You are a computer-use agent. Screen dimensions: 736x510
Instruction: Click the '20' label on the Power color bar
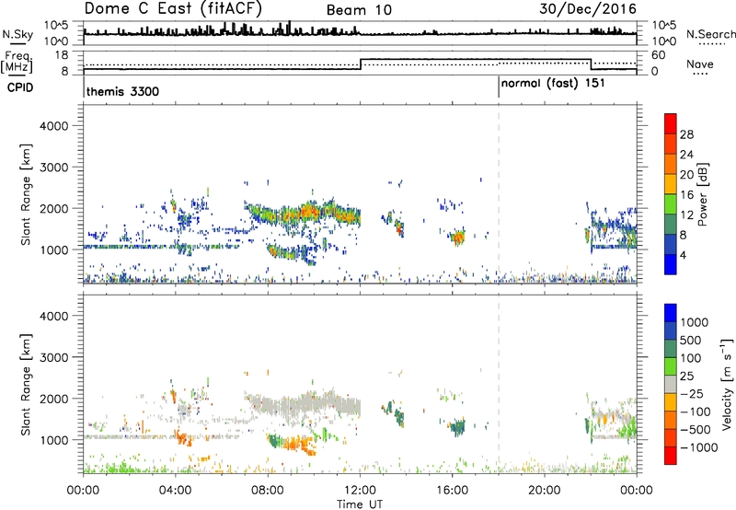click(686, 175)
